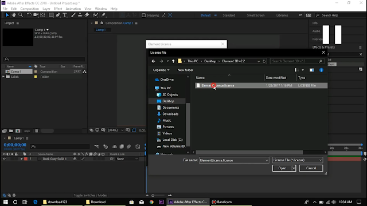Screen dimensions: 367x206
Task: Select the ElementLicense.license file
Action: 261,85
